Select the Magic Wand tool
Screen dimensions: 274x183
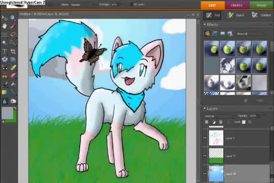pos(5,43)
